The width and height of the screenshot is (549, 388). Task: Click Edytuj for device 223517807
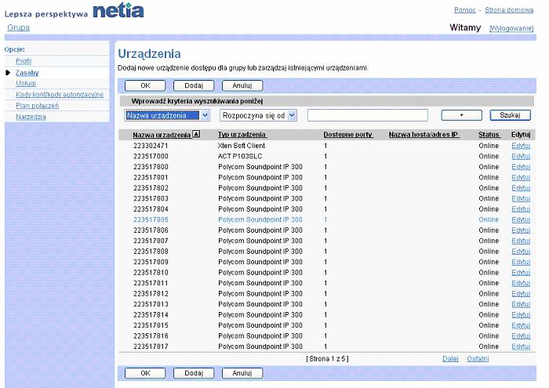click(521, 241)
